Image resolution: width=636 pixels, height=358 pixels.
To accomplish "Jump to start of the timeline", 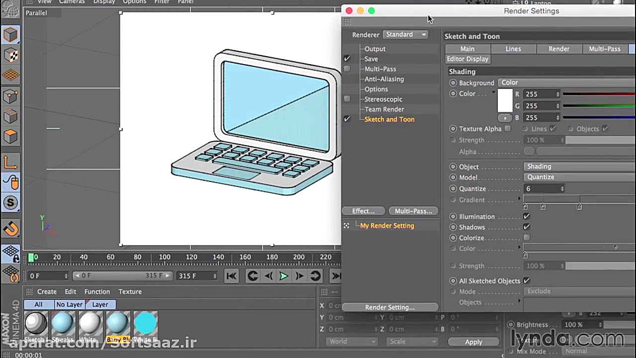I will tap(231, 276).
